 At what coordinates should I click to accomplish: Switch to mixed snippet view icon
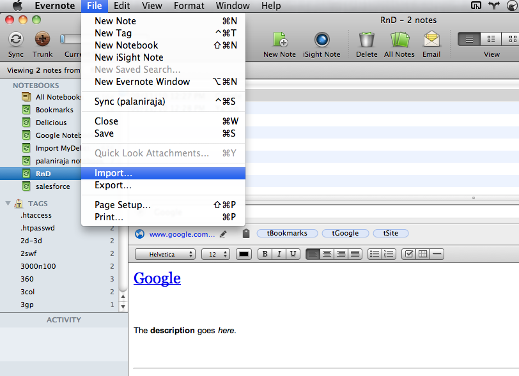tap(491, 39)
